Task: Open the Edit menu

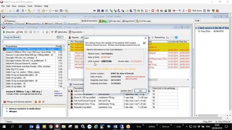Action: click(x=8, y=6)
